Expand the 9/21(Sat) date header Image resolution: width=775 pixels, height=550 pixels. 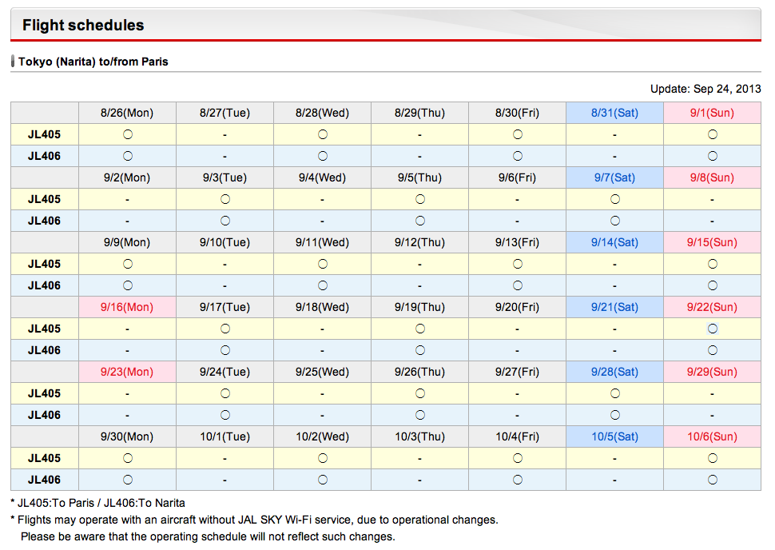(x=615, y=307)
